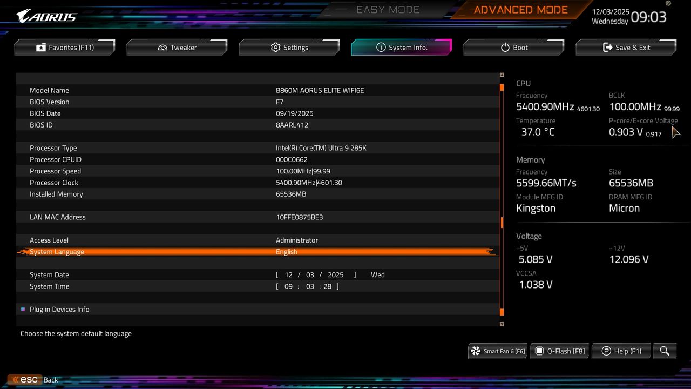Click the search magnifier icon
Screen dimensions: 691x389
[665, 351]
